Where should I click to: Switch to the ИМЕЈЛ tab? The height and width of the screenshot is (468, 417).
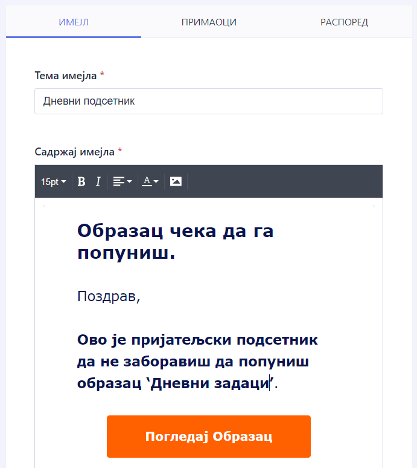[x=74, y=22]
